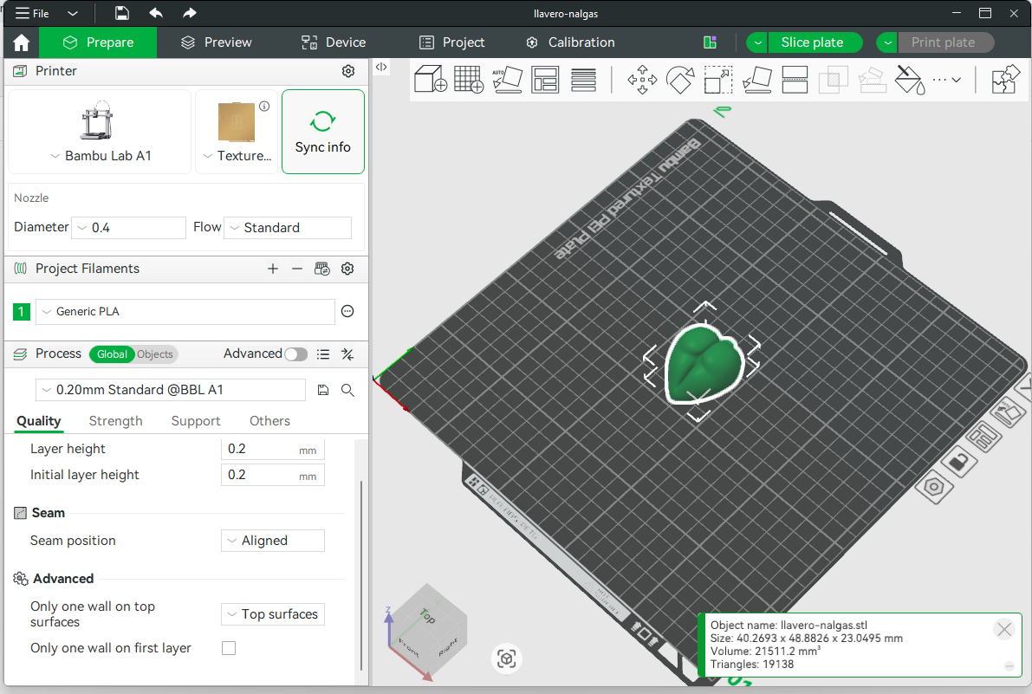Viewport: 1032px width, 694px height.
Task: Expand the nozzle Diameter dropdown
Action: [x=128, y=228]
